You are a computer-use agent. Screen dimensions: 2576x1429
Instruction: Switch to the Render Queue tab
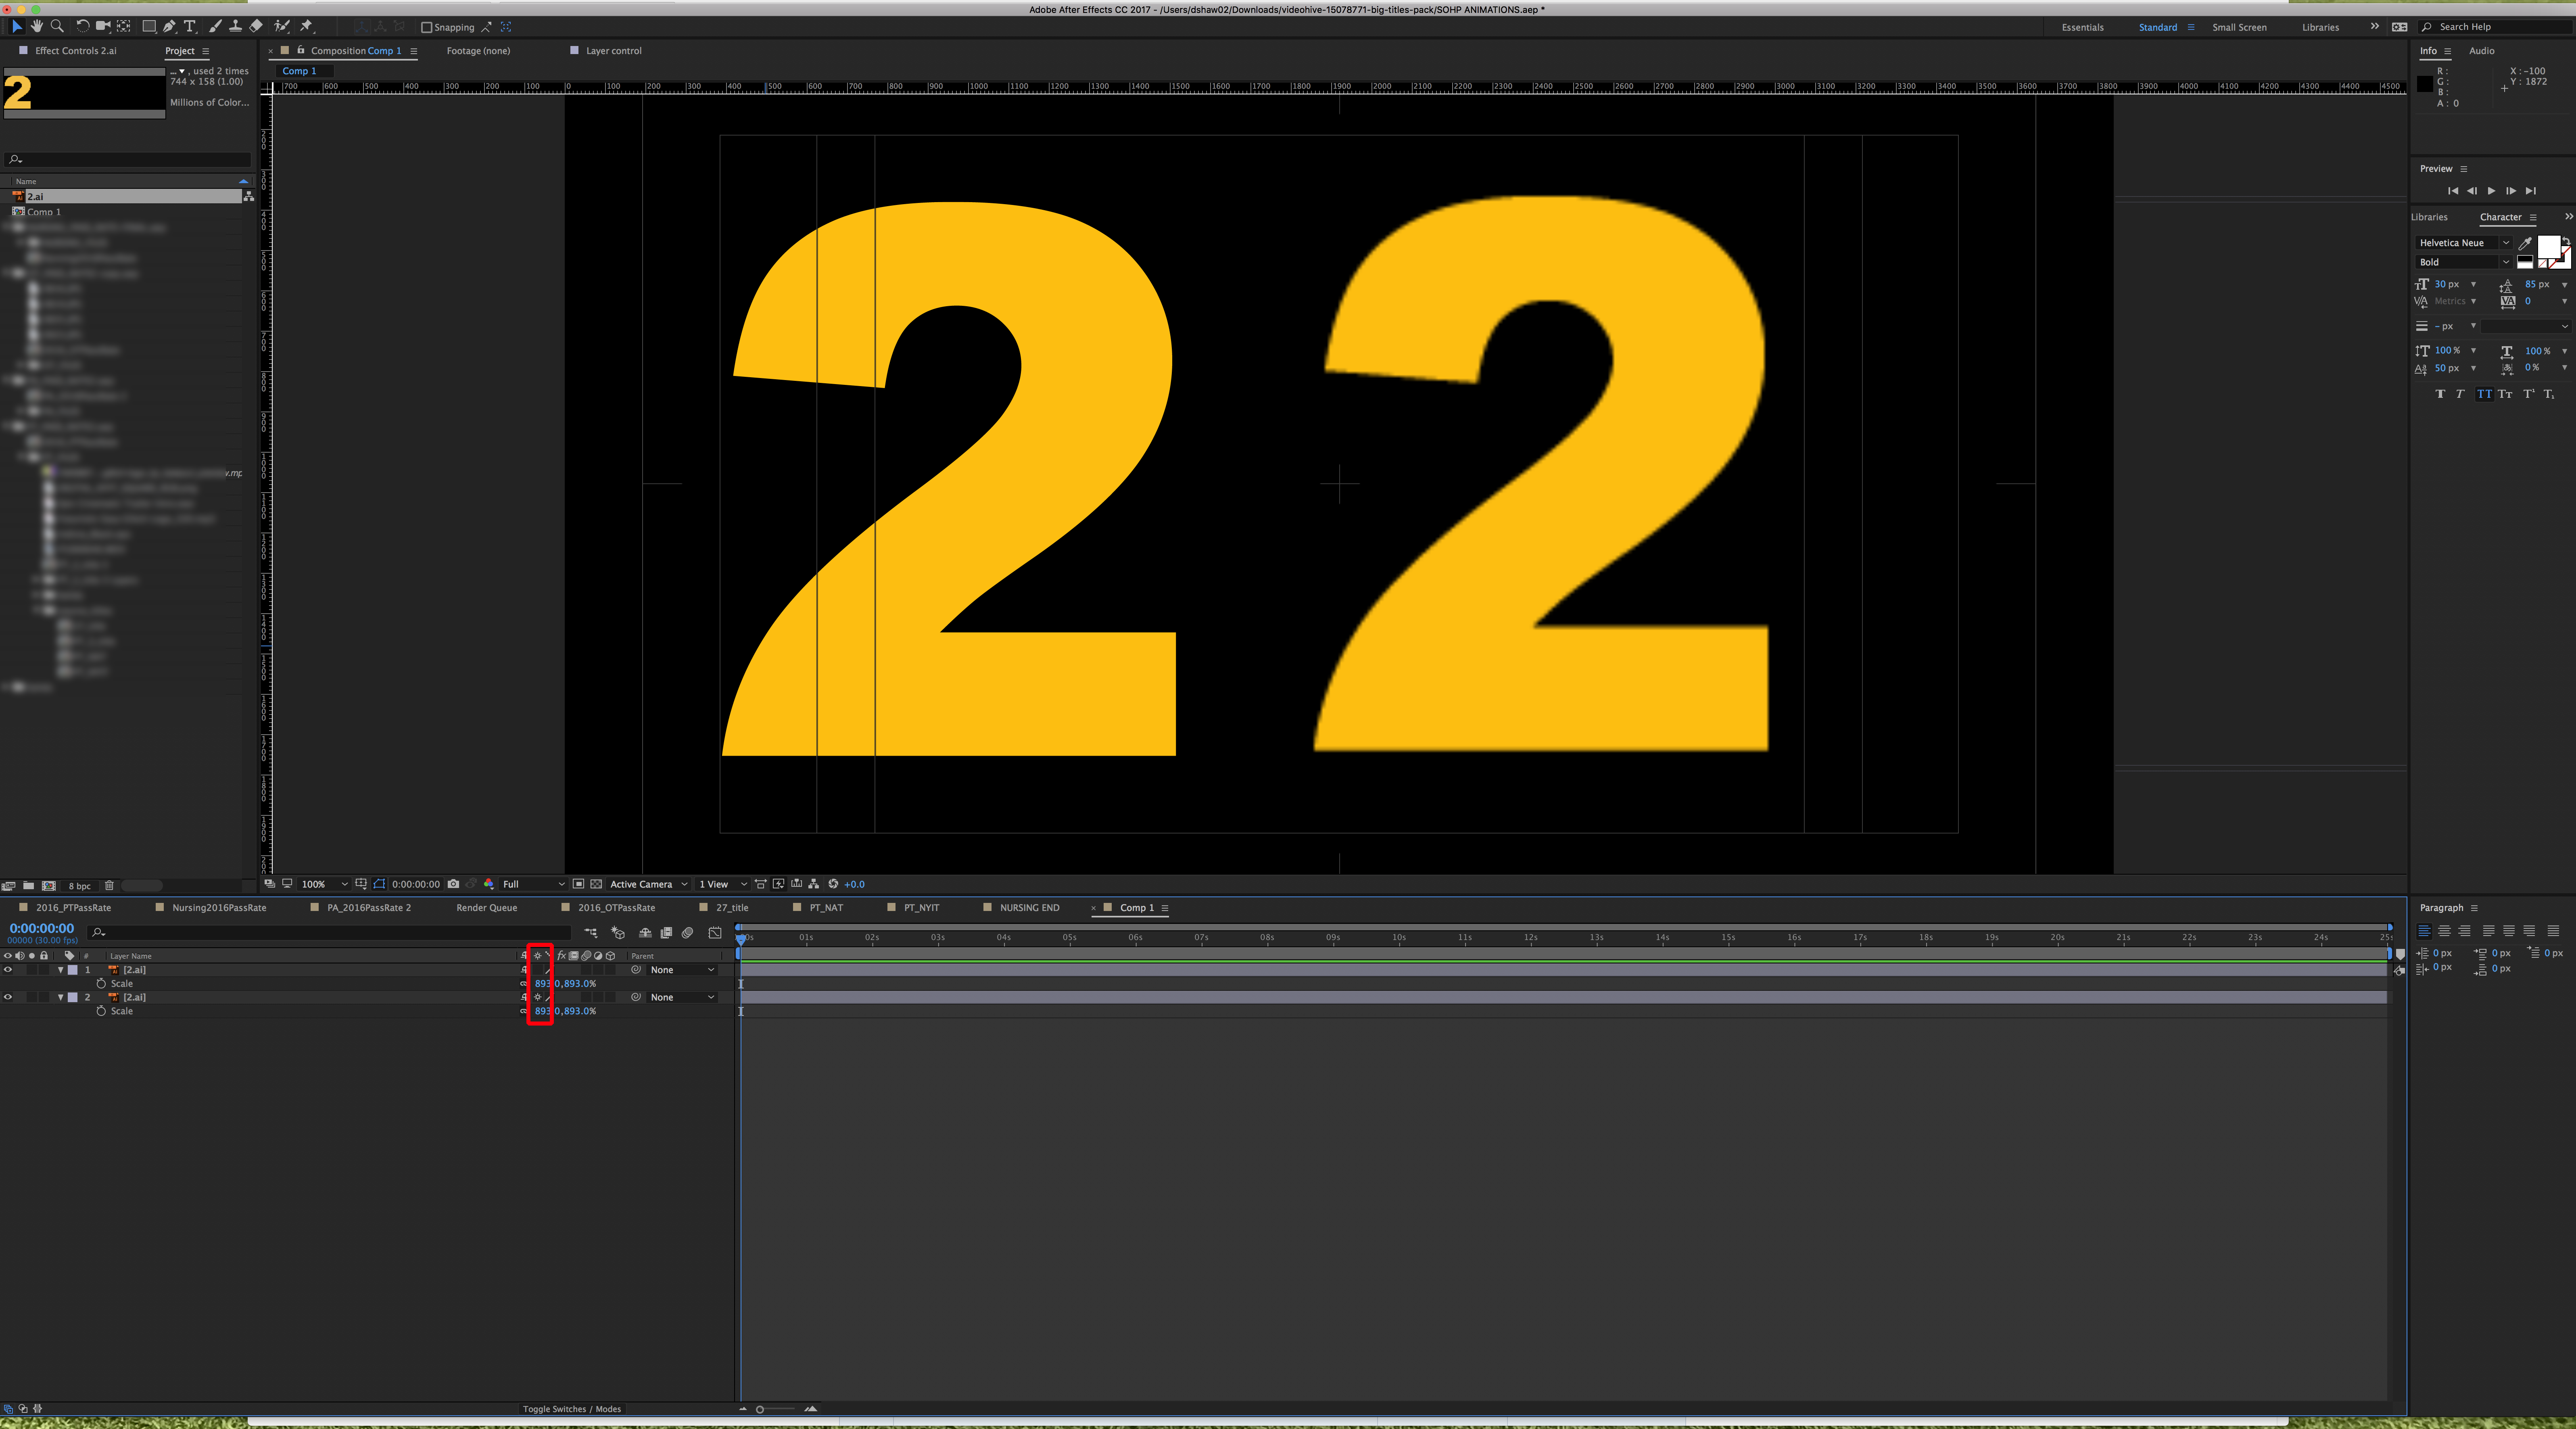487,908
